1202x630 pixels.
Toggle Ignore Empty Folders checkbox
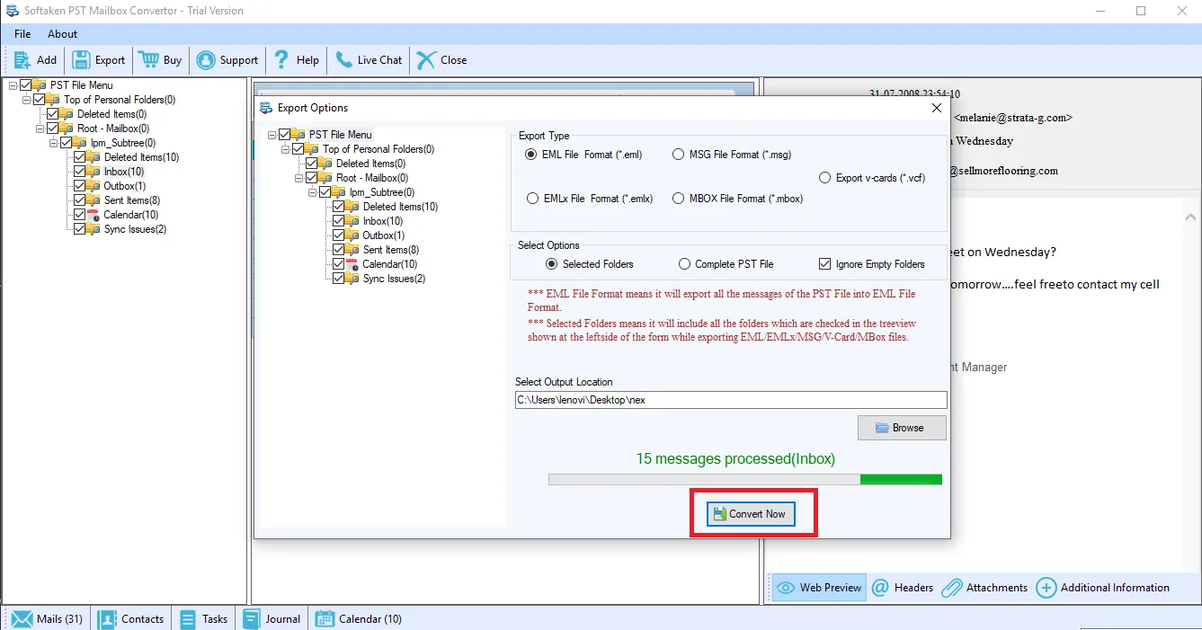(x=824, y=264)
